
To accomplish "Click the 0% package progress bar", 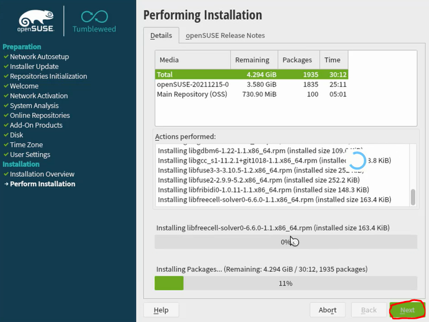I will click(x=286, y=242).
